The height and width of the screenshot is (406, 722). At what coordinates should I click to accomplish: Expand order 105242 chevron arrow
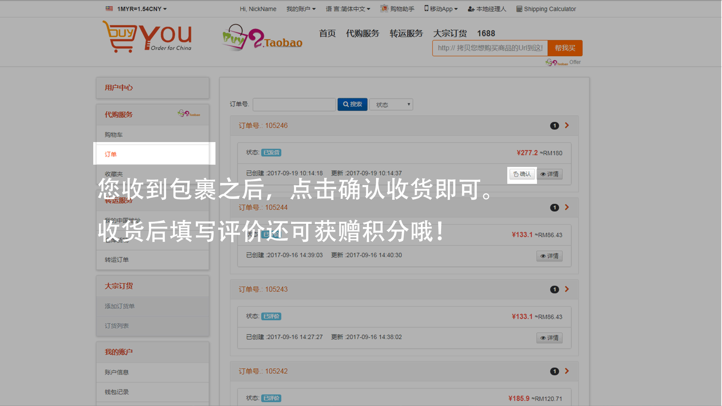(x=567, y=371)
